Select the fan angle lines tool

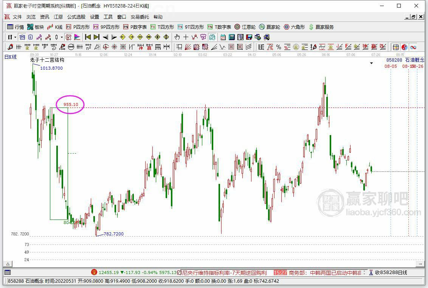coord(188,47)
